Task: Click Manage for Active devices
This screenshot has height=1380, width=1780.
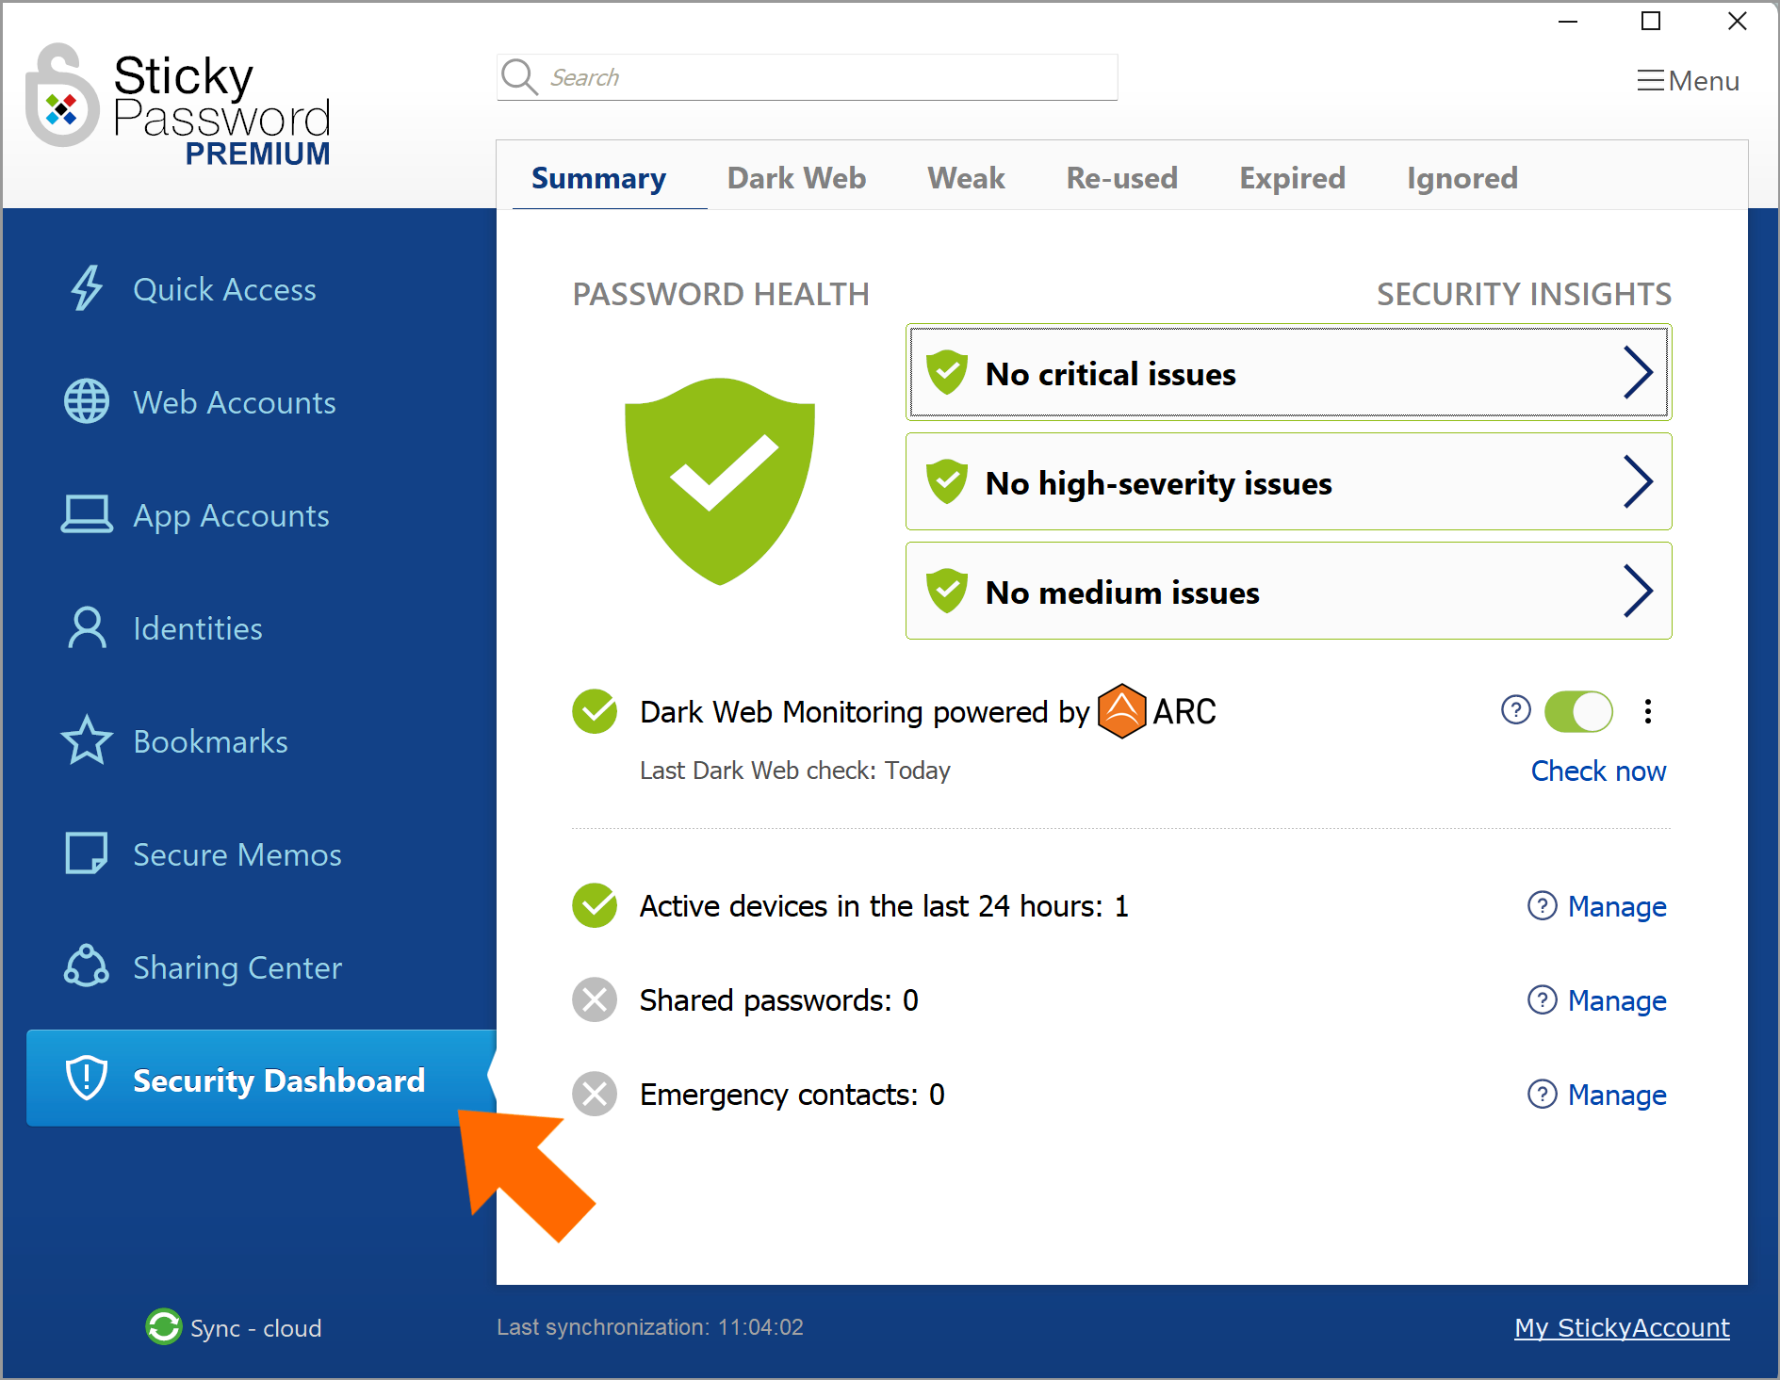Action: (1617, 906)
